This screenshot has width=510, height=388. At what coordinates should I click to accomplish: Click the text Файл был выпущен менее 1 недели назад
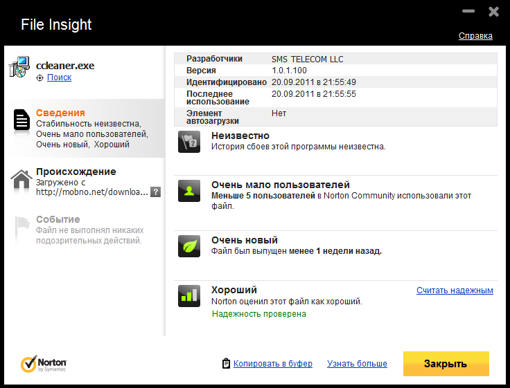[x=297, y=251]
